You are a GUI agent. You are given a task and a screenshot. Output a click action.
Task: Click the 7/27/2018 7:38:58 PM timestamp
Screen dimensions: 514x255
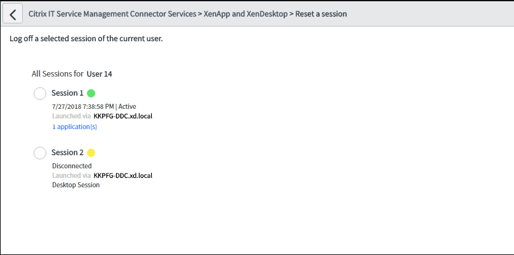82,106
